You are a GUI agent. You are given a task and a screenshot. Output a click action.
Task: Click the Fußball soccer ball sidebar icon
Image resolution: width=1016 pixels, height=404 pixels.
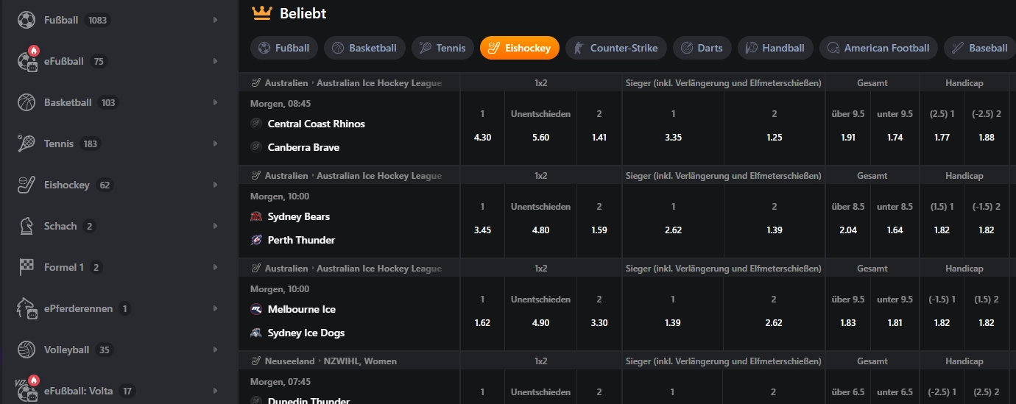[27, 20]
